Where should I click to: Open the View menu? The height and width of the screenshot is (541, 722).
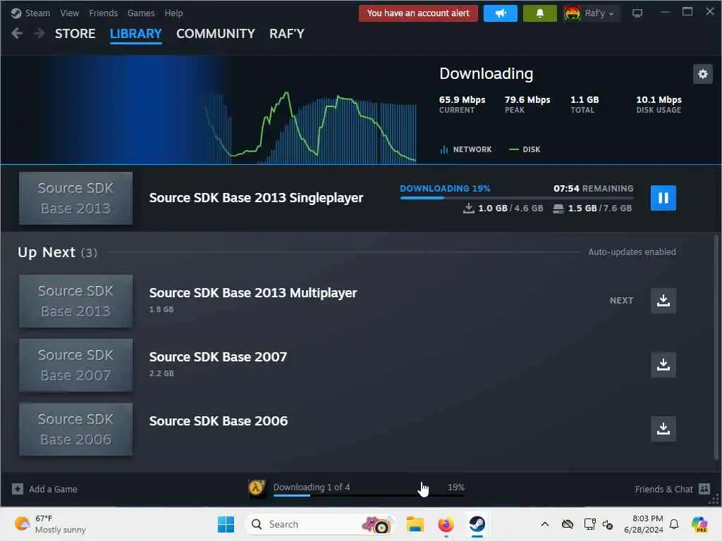[70, 13]
